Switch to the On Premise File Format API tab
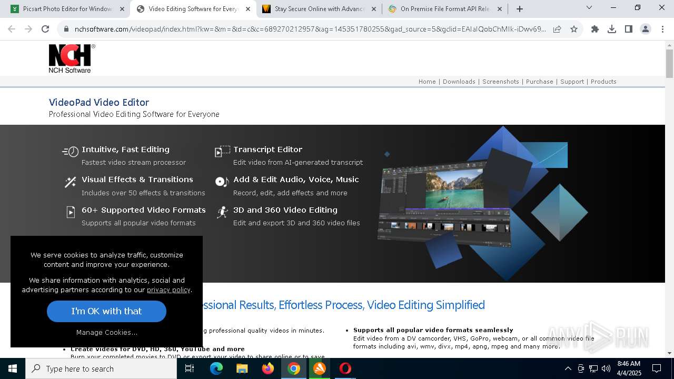 (445, 9)
